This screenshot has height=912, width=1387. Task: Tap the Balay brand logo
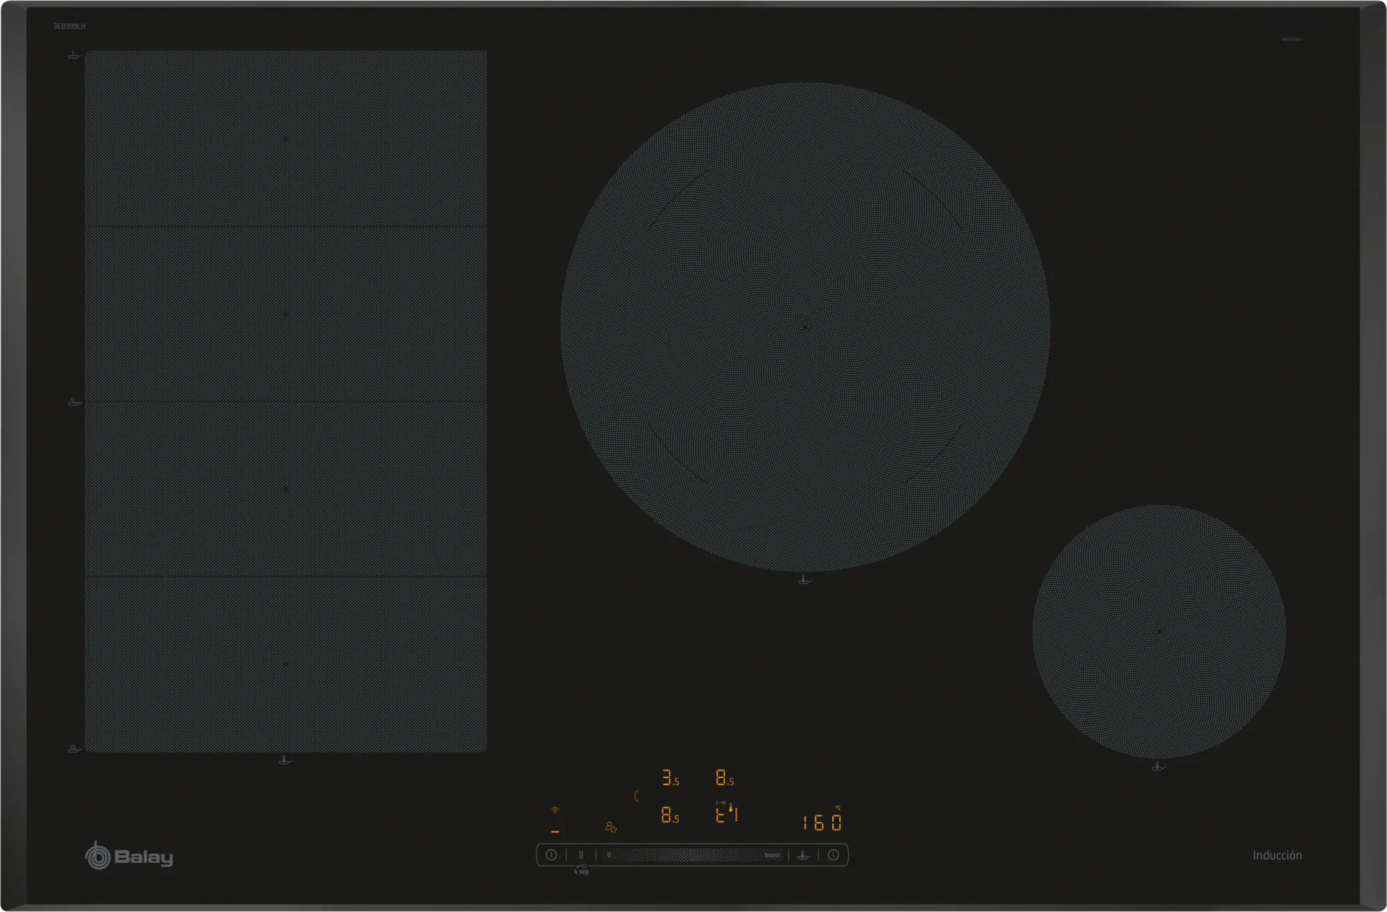[x=129, y=857]
